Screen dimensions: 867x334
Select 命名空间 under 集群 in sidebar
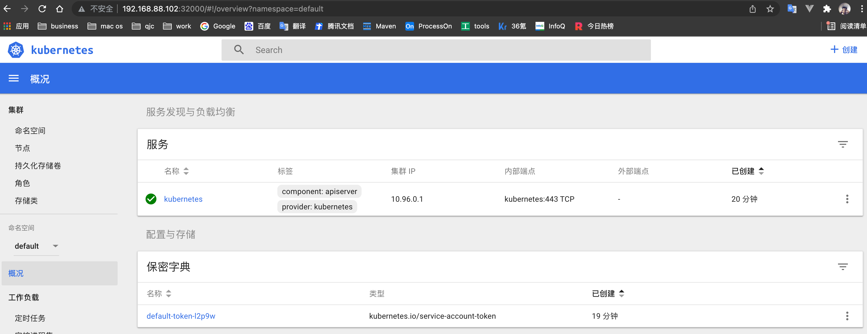(30, 130)
